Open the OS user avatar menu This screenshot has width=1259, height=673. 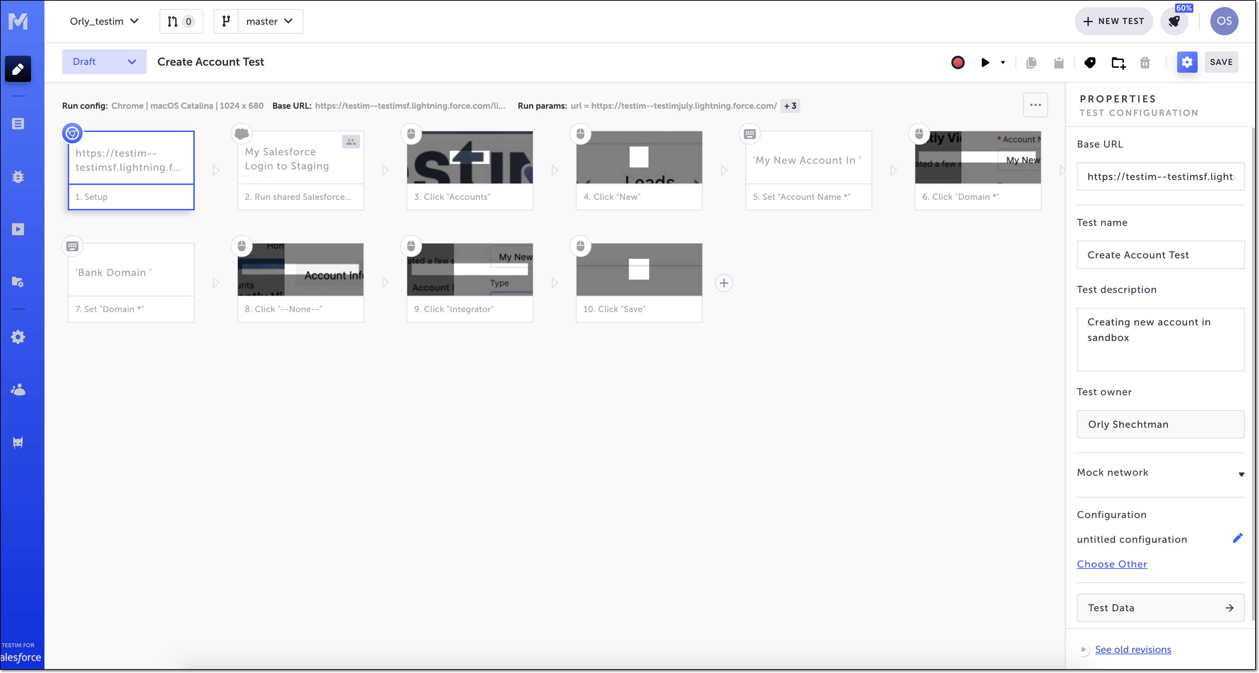pos(1224,21)
